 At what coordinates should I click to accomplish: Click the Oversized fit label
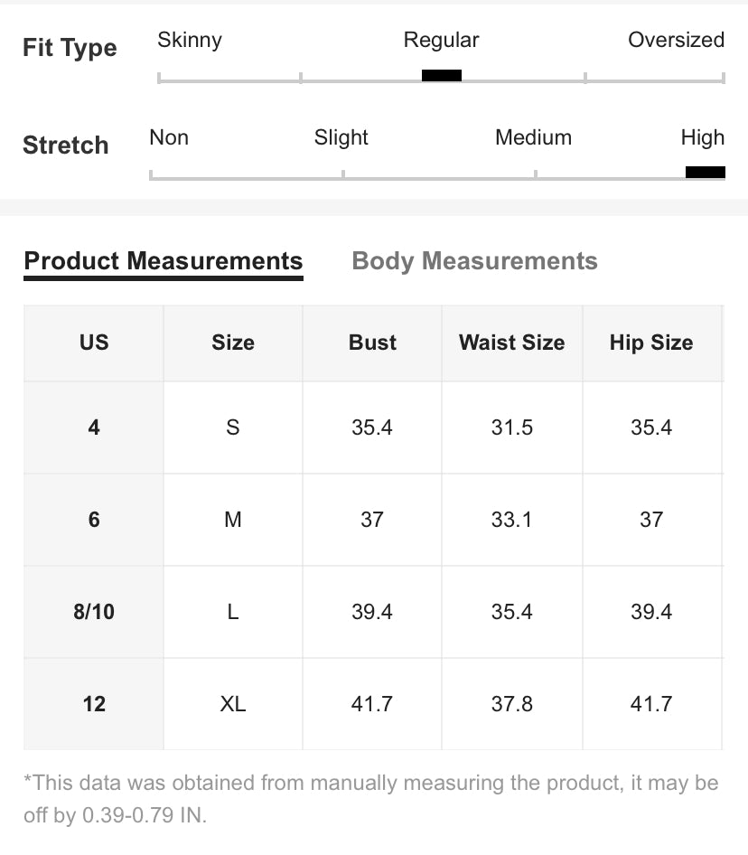coord(676,40)
